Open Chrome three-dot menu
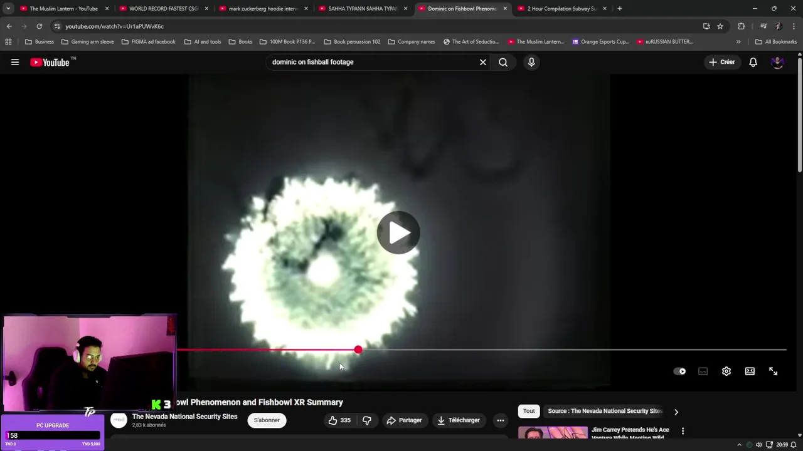This screenshot has width=803, height=451. (x=794, y=26)
